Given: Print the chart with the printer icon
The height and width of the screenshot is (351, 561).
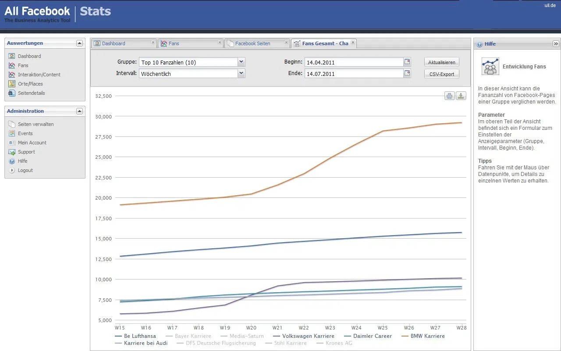Looking at the screenshot, I should [x=450, y=96].
